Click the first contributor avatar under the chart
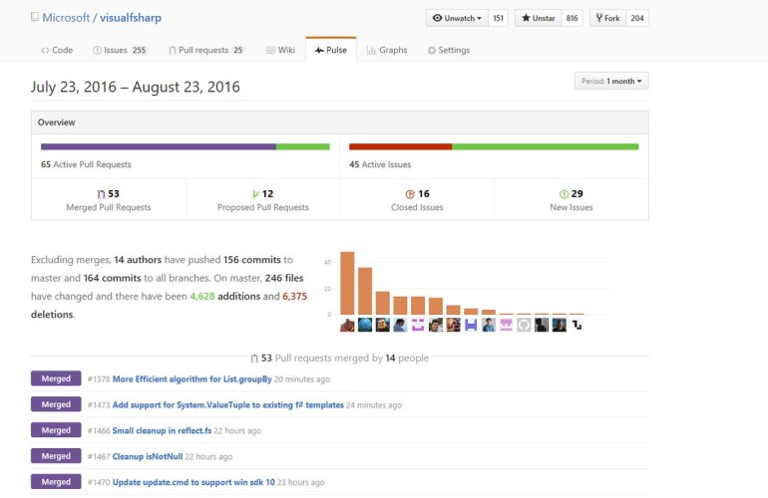768x498 pixels. tap(347, 325)
